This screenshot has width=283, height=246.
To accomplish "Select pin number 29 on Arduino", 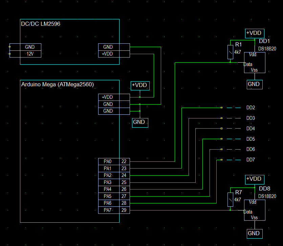I will tap(124, 210).
